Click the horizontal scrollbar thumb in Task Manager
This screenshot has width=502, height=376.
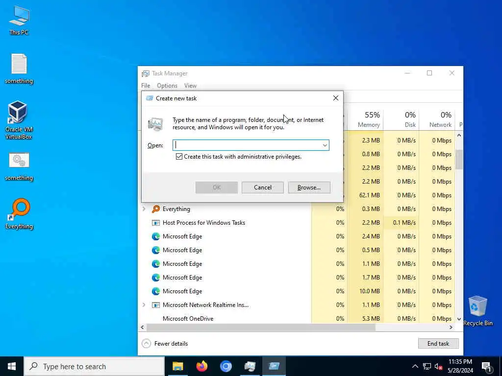click(x=261, y=328)
